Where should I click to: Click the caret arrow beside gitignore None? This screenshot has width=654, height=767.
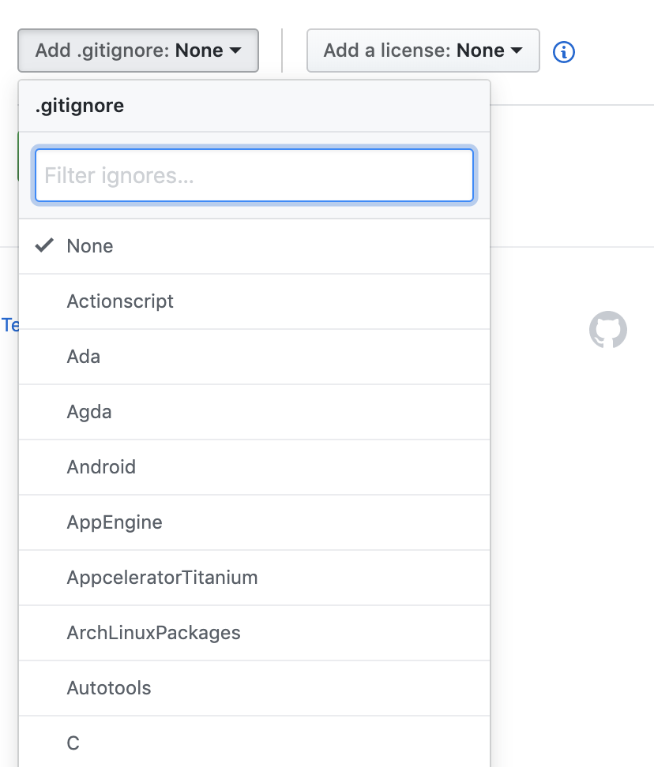pos(235,51)
